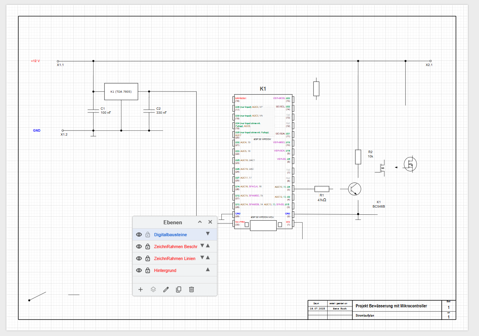Viewport: 479px width, 336px height.
Task: Lock the Digitalbausteine layer
Action: tap(148, 235)
